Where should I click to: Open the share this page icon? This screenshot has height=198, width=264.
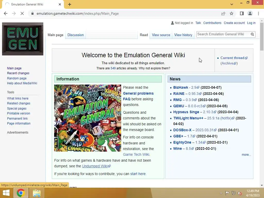click(x=223, y=13)
